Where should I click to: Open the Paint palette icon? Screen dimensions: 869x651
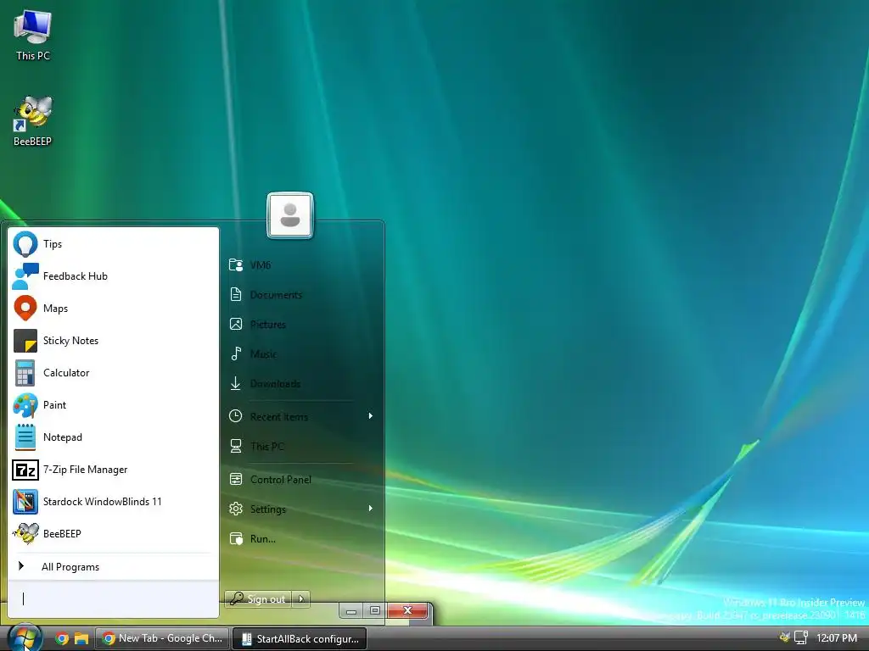pyautogui.click(x=25, y=404)
